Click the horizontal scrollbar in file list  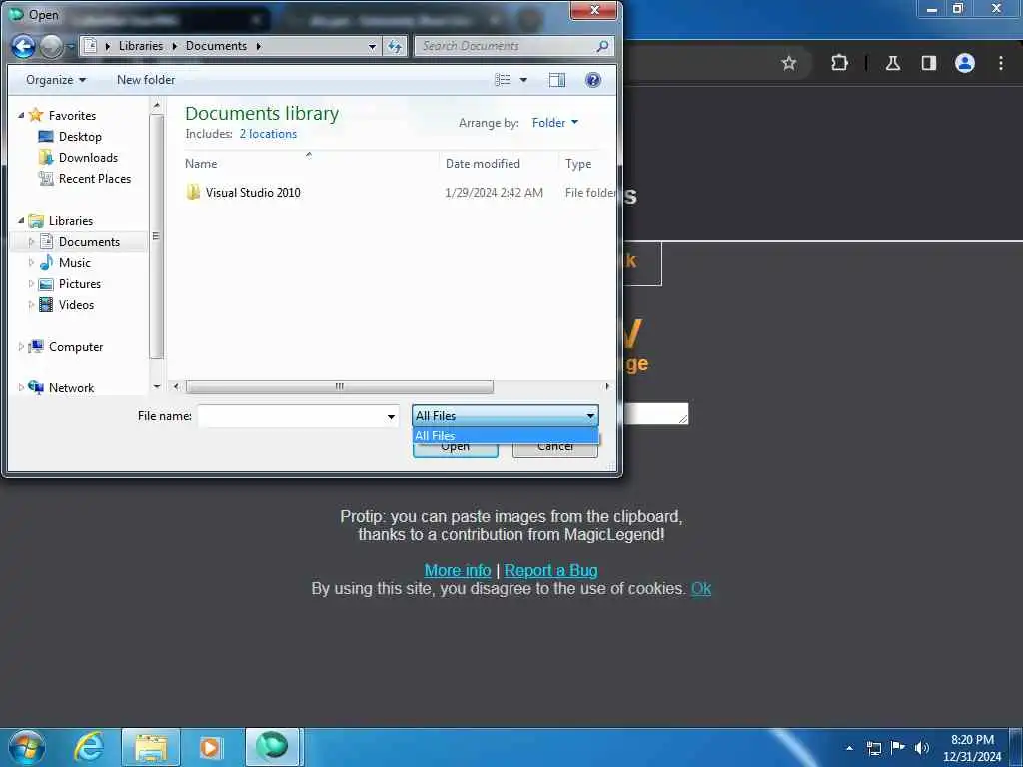[340, 386]
